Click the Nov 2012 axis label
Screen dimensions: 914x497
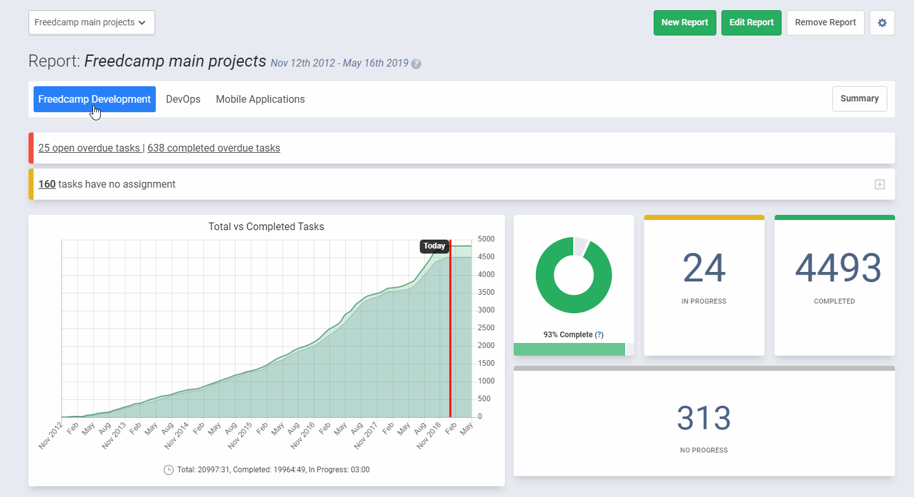[51, 436]
